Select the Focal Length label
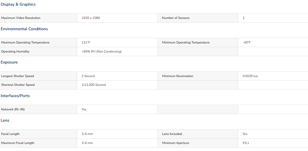The width and height of the screenshot is (308, 151). pos(10,134)
